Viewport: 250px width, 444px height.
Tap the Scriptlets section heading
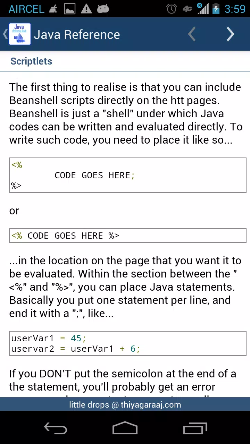point(31,61)
